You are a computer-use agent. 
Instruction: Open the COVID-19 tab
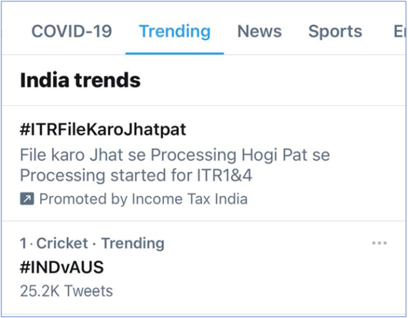click(x=71, y=31)
